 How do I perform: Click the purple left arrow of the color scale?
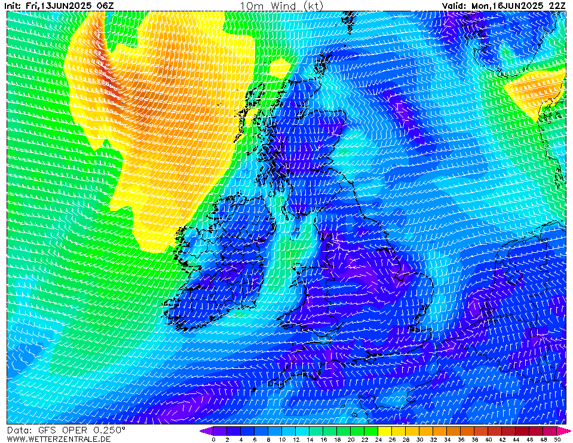click(206, 431)
